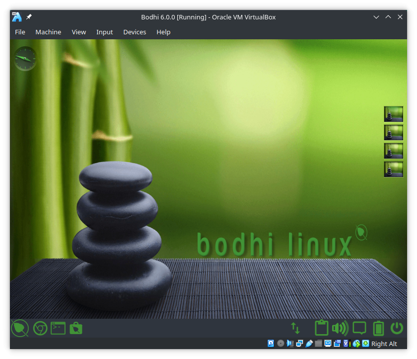Image resolution: width=417 pixels, height=359 pixels.
Task: Switch to the first virtual desktop thumbnail
Action: coord(393,114)
